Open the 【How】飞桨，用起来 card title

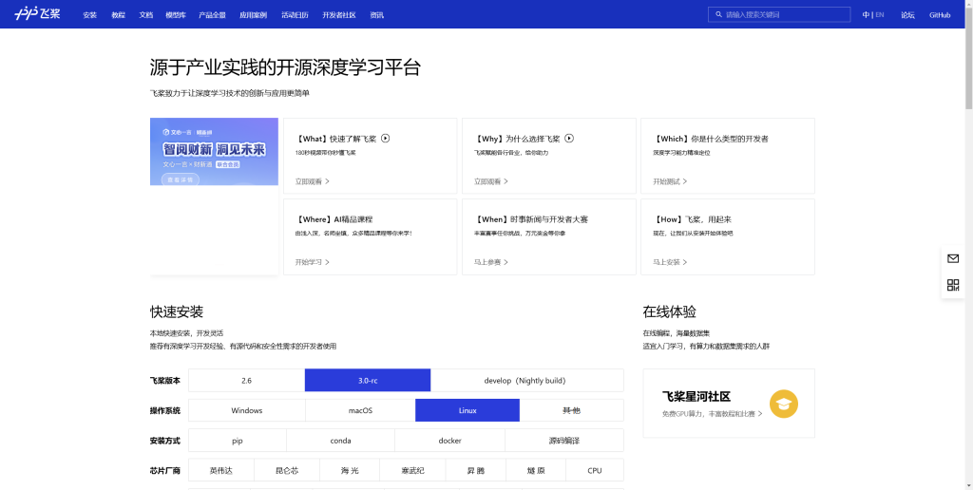pos(692,219)
